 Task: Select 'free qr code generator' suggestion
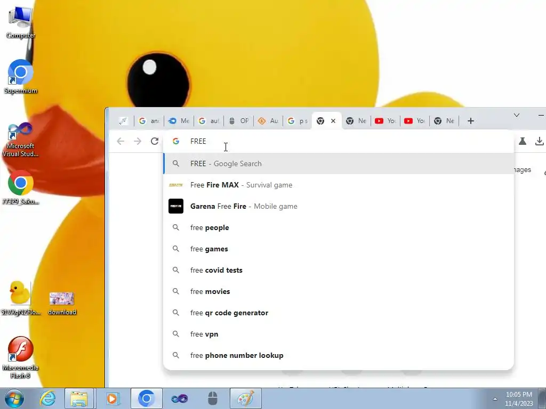pyautogui.click(x=339, y=313)
